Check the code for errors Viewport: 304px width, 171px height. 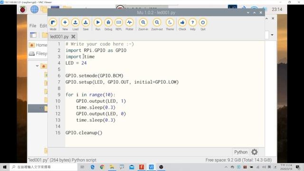click(x=182, y=24)
